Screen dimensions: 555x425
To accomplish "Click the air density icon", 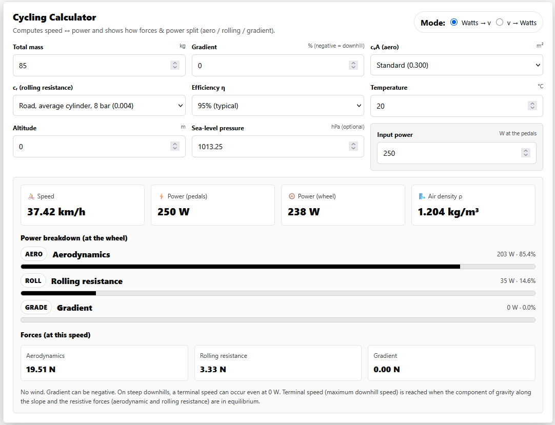I will pos(422,196).
